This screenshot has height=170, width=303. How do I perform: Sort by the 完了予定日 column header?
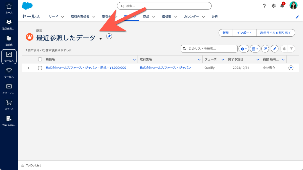[x=235, y=59]
